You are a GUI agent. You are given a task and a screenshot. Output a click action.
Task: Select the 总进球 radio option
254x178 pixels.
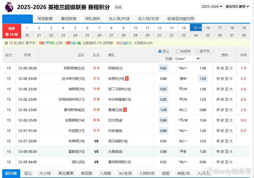(x=178, y=51)
